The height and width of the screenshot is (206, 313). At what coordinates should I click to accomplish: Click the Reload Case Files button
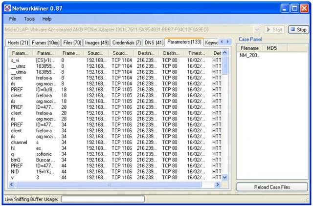click(272, 187)
